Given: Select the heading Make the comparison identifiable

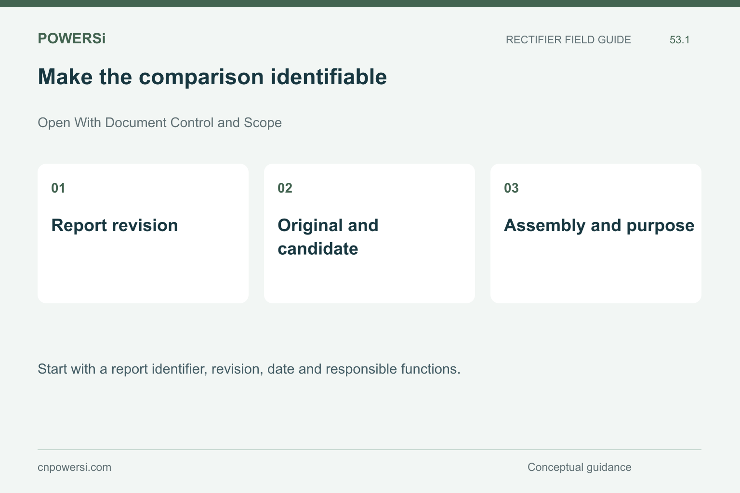Looking at the screenshot, I should [212, 77].
